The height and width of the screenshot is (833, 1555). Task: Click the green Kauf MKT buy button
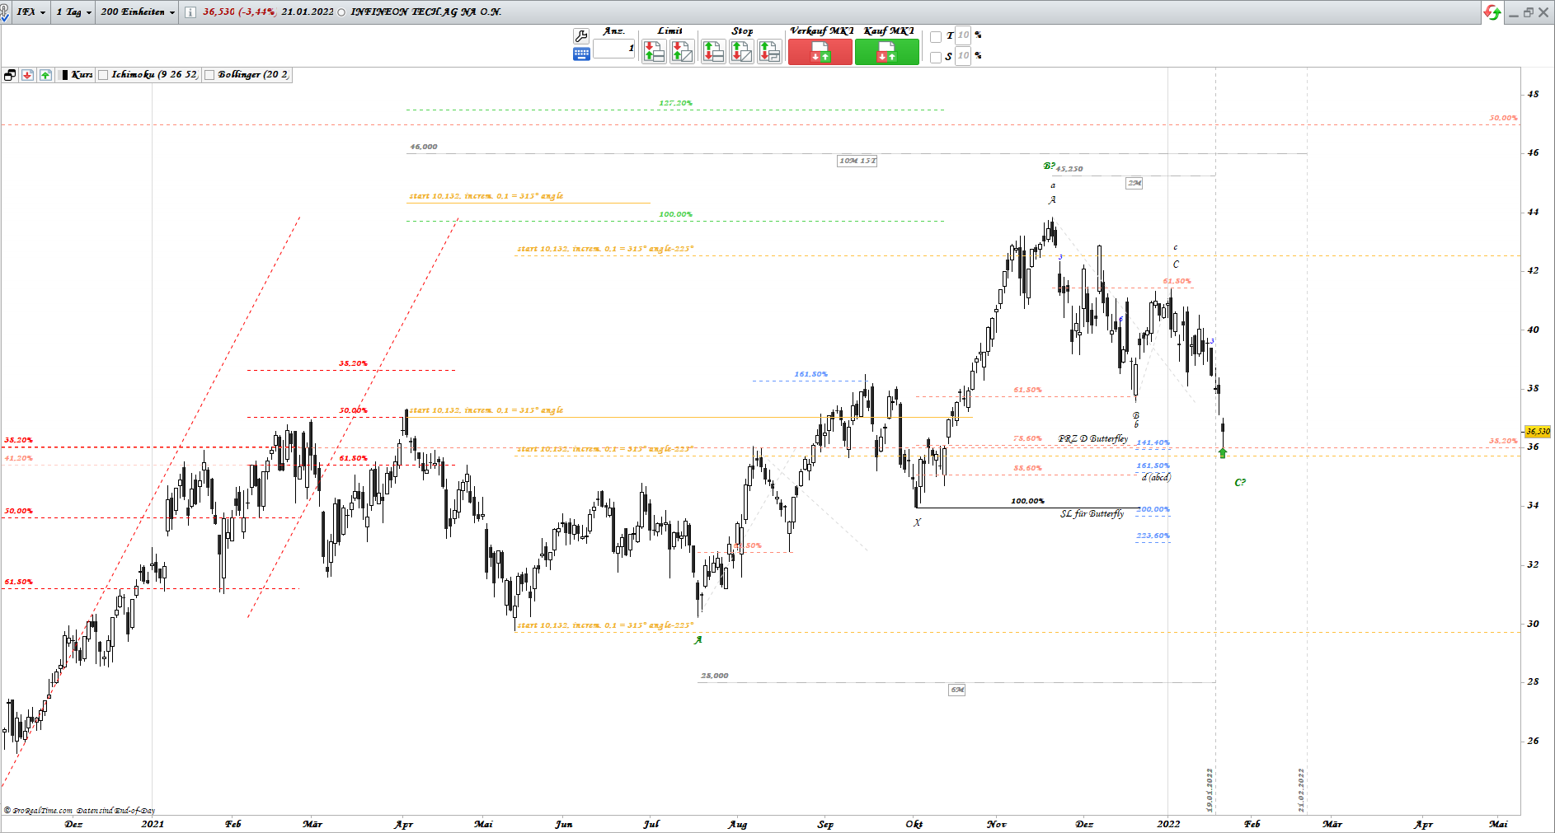coord(887,52)
